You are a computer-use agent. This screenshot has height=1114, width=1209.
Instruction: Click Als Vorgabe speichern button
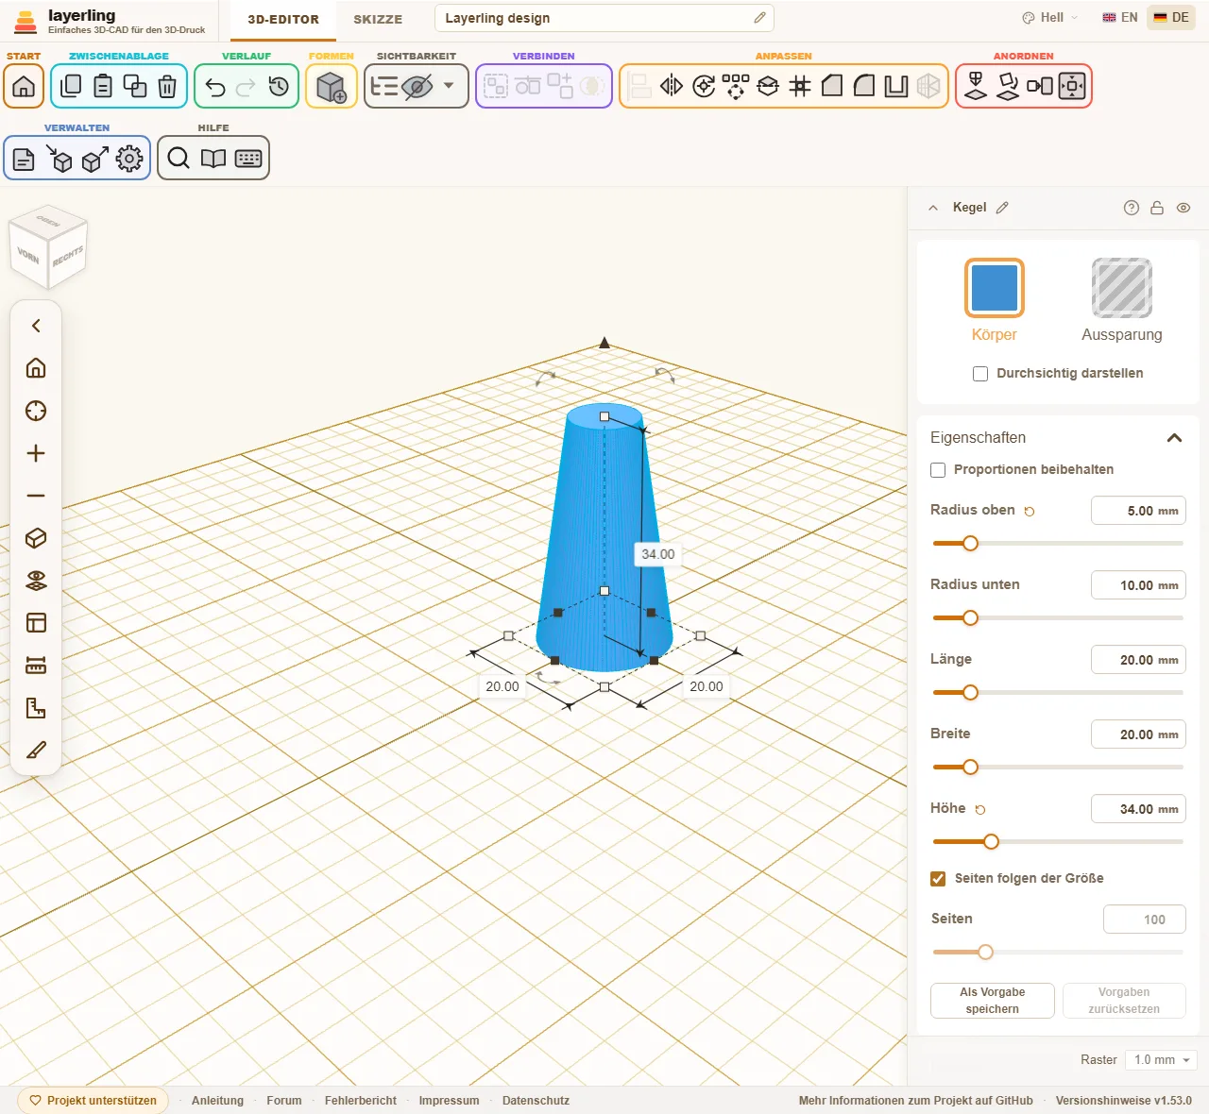[993, 1001]
